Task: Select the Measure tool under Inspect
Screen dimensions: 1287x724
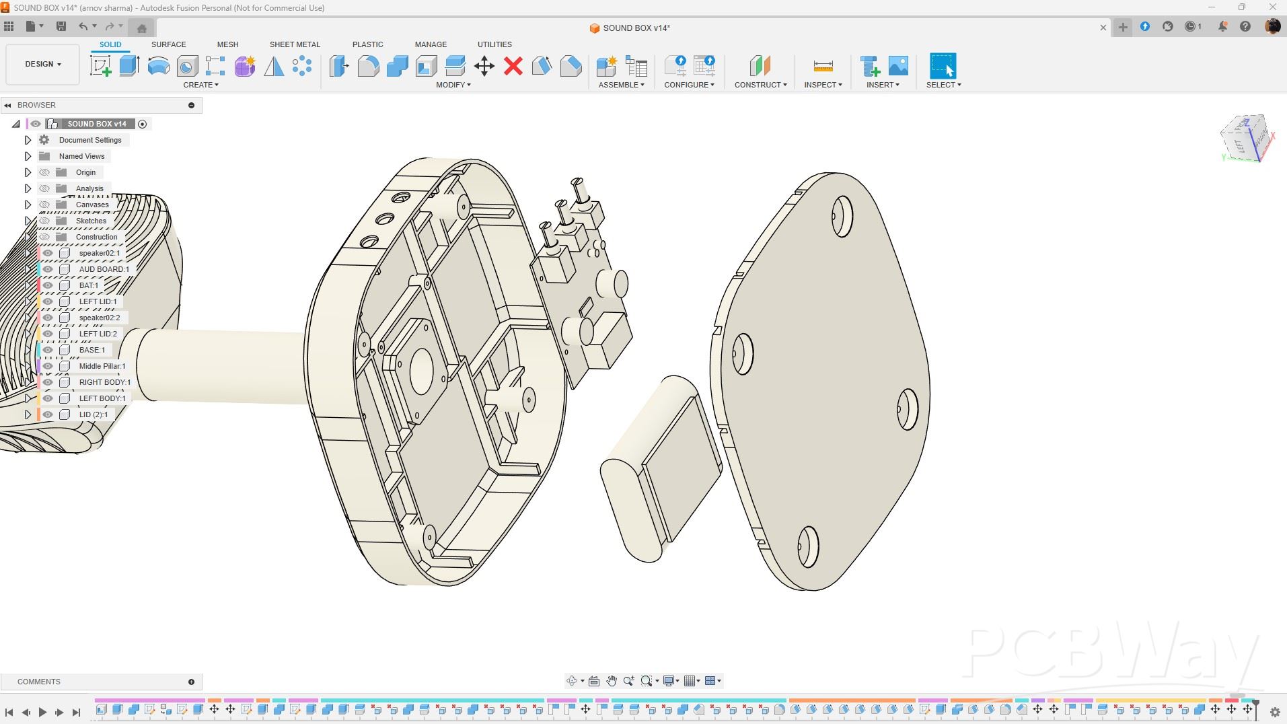Action: click(x=823, y=66)
